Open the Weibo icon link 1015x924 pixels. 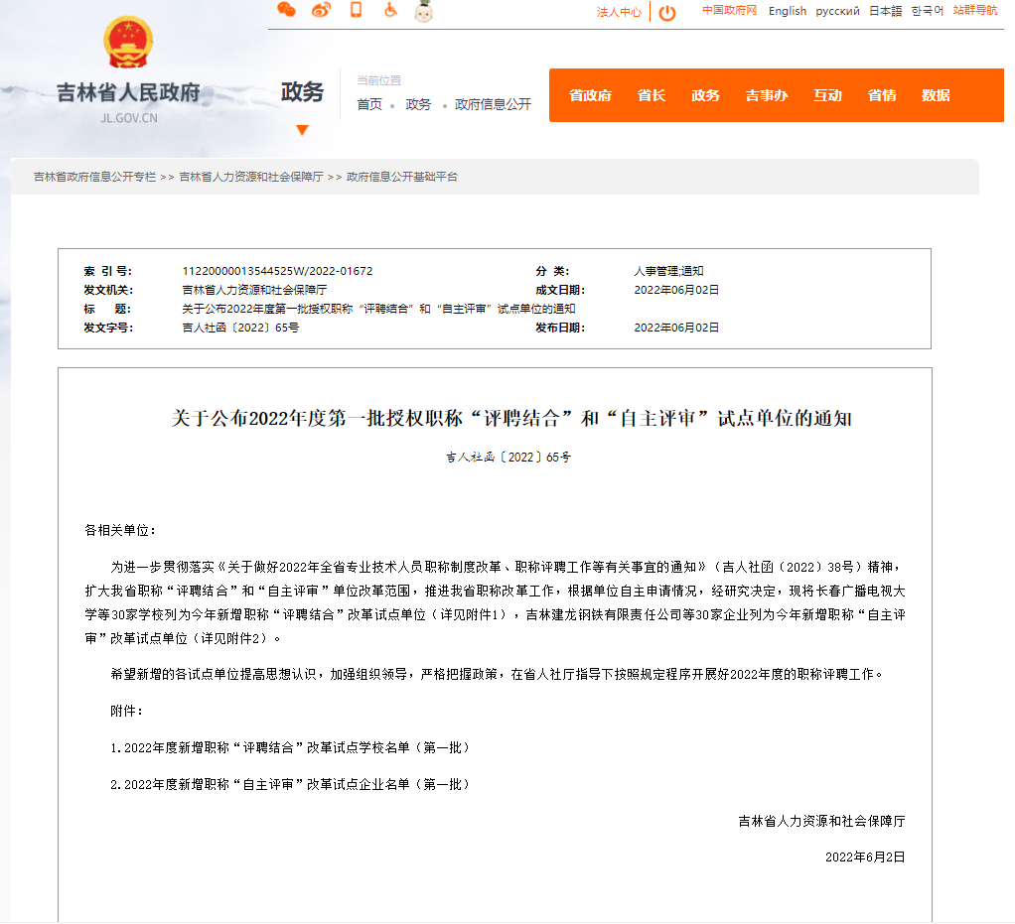click(x=320, y=10)
